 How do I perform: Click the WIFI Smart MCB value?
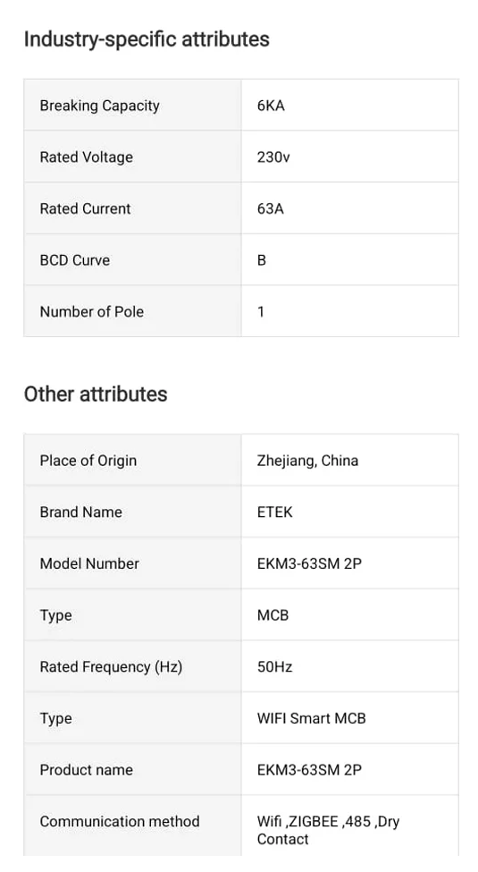click(x=311, y=718)
